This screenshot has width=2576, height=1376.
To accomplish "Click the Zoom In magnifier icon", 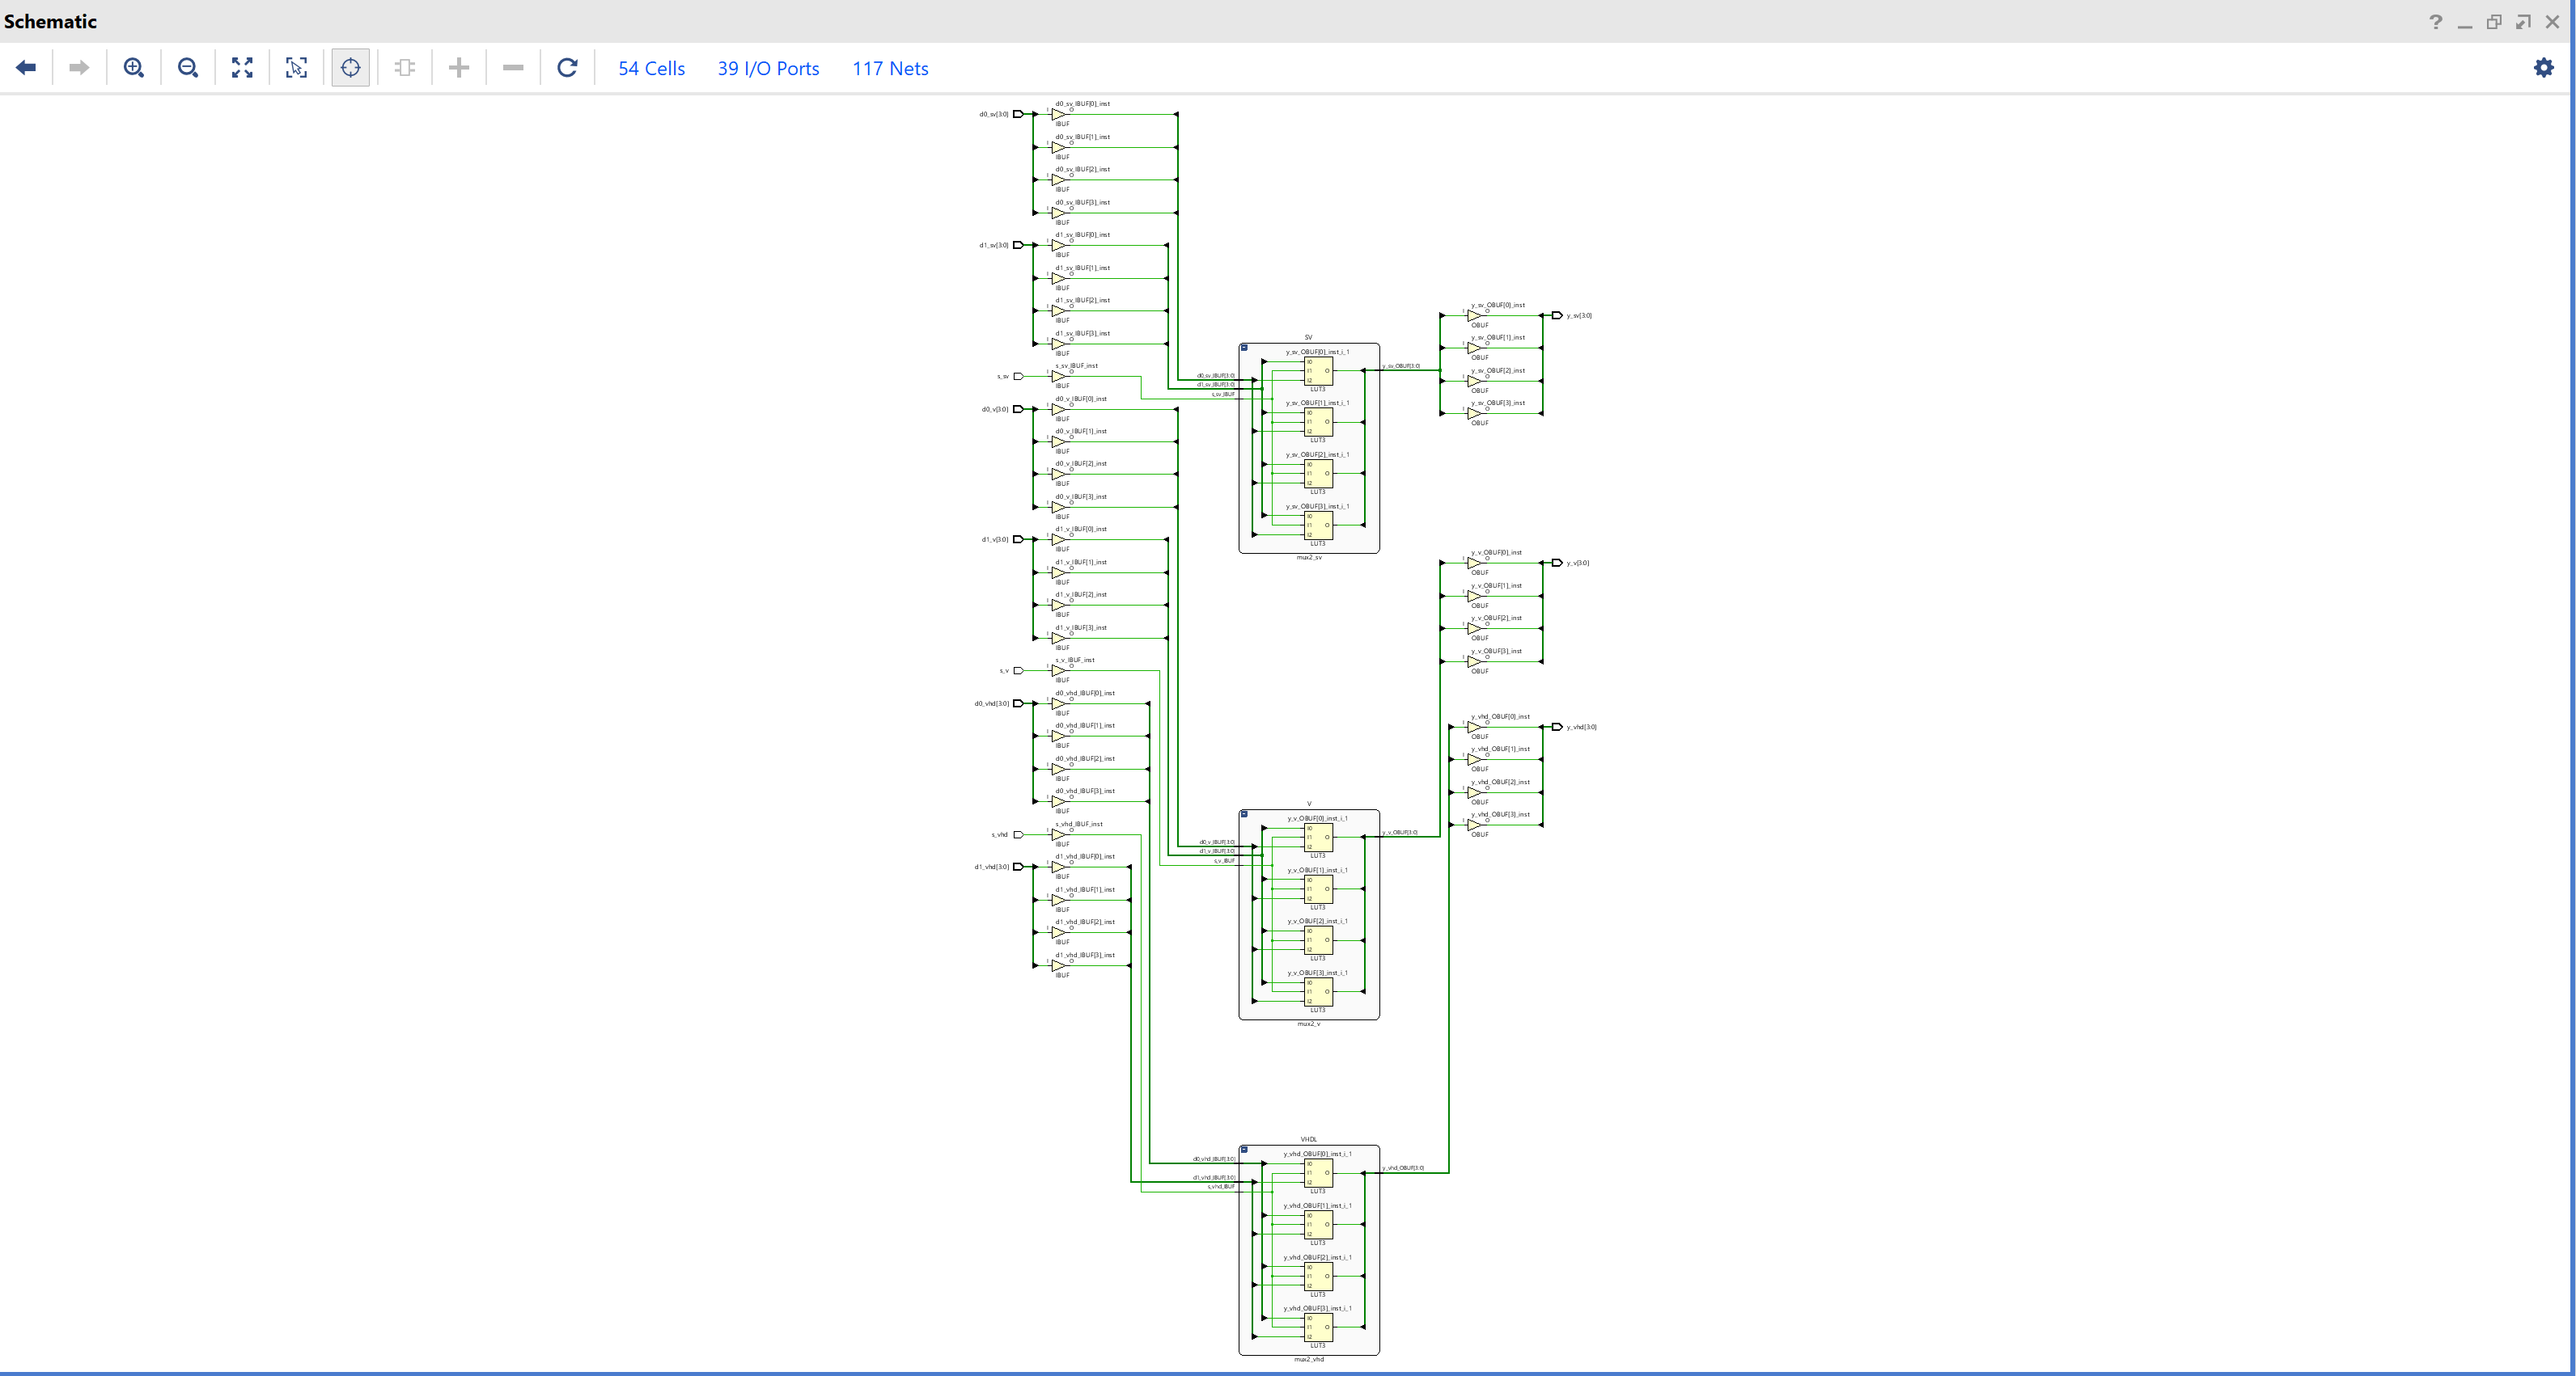I will 133,68.
